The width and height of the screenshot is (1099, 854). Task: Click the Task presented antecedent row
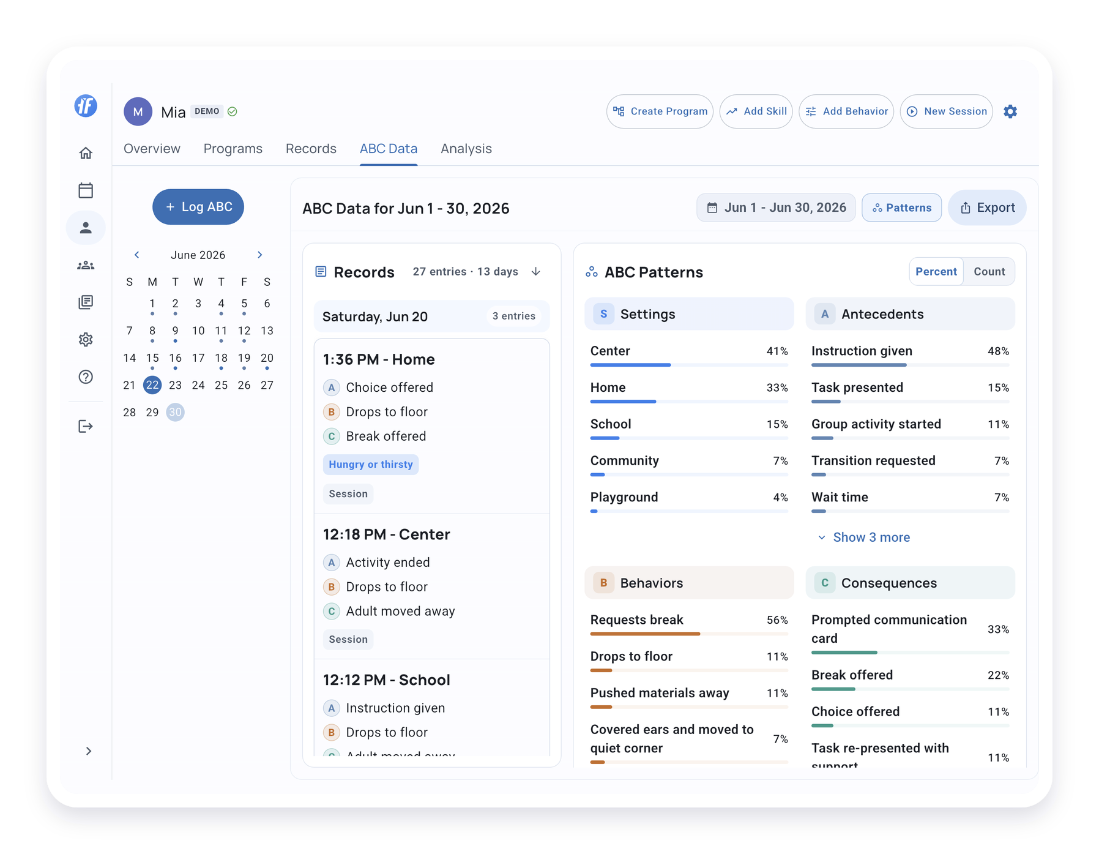pyautogui.click(x=910, y=392)
